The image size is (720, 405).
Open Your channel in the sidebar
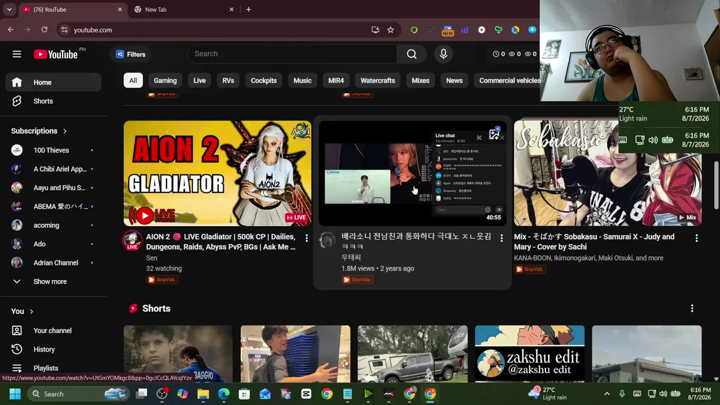coord(54,331)
